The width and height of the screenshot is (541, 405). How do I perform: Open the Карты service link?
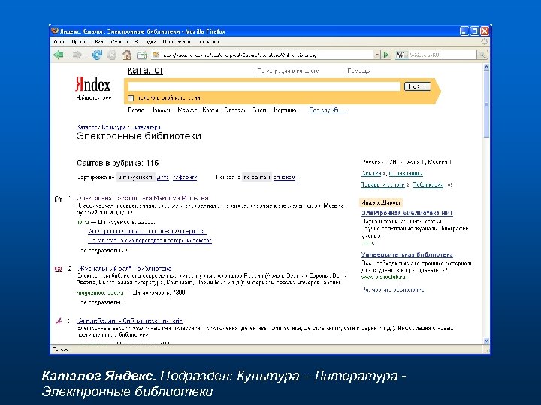point(210,109)
